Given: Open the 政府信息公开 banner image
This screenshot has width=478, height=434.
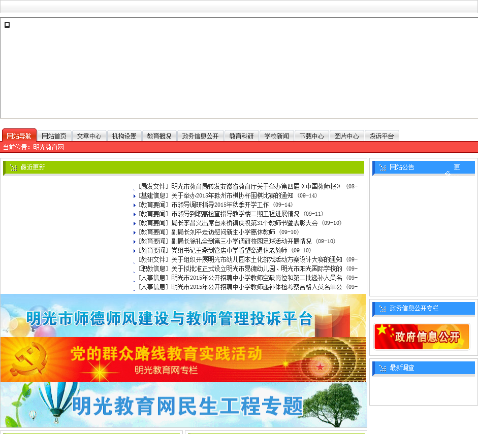Looking at the screenshot, I should [x=422, y=337].
